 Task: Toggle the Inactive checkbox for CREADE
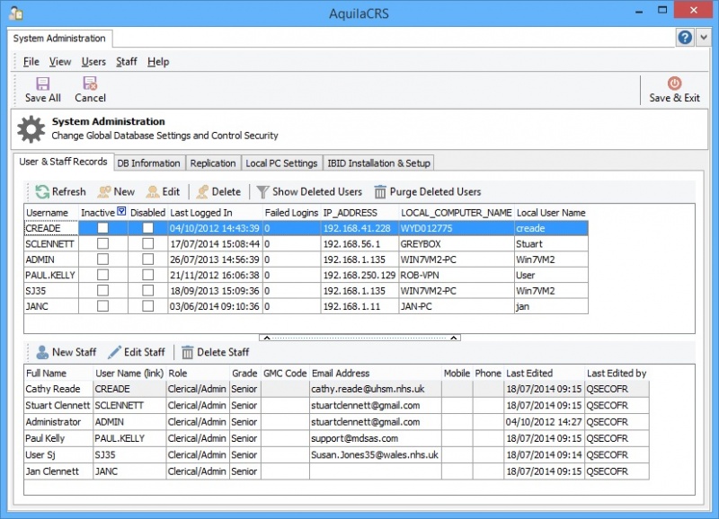[102, 228]
